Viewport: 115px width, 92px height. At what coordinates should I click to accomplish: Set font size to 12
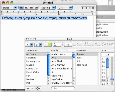(104, 69)
